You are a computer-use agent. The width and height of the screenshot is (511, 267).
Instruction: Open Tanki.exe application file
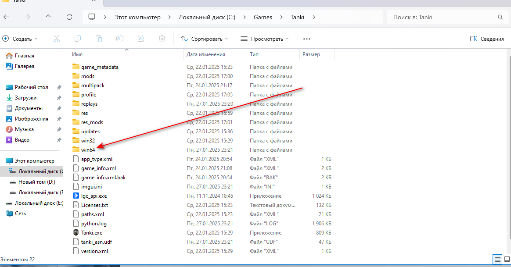coord(91,233)
